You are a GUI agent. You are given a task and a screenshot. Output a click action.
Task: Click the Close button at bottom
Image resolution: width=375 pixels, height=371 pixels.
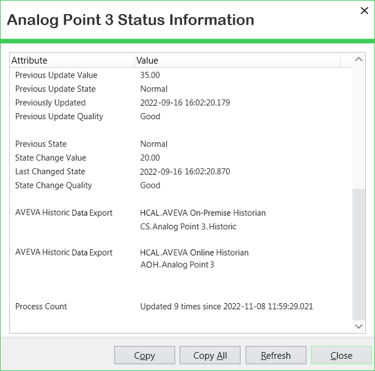tap(341, 355)
